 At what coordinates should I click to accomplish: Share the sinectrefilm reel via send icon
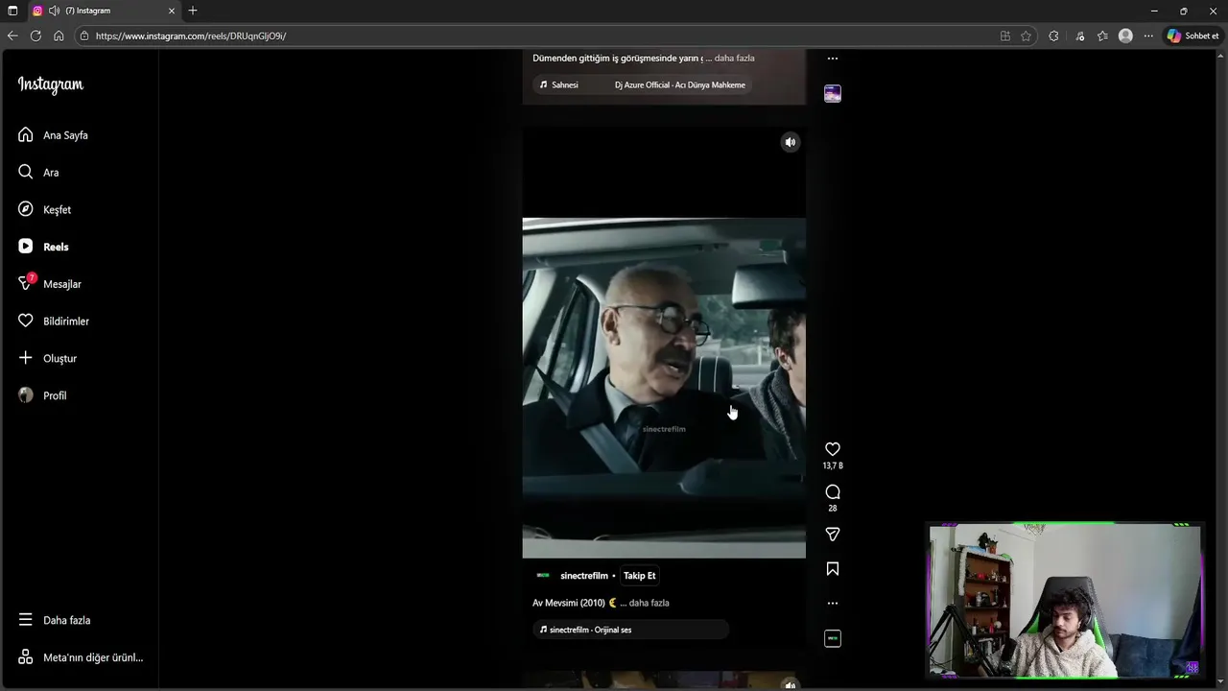click(x=833, y=534)
